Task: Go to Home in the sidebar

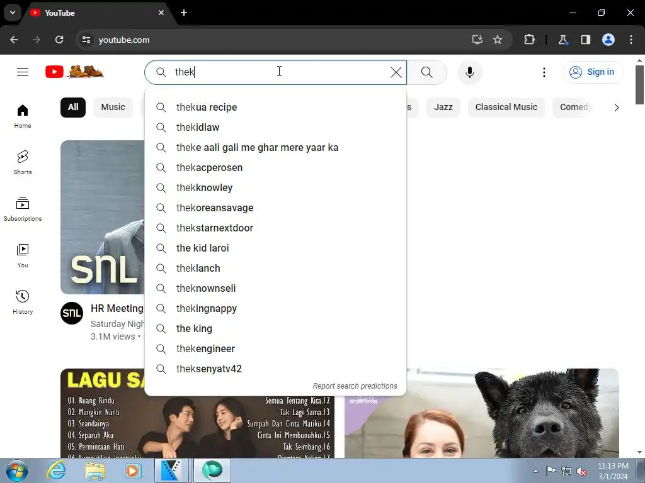Action: (x=23, y=116)
